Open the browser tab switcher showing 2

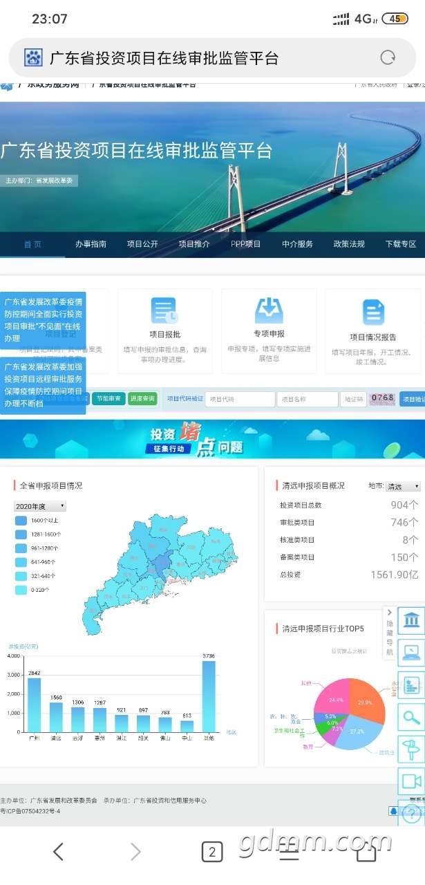(x=212, y=852)
